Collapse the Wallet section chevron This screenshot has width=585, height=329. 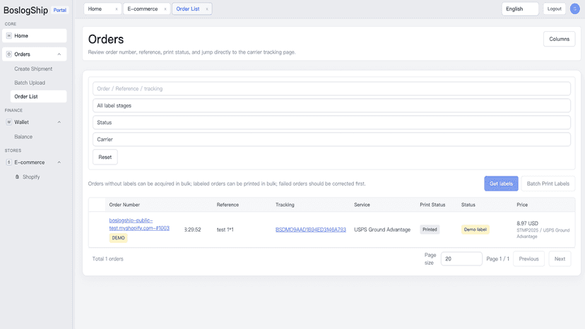click(59, 122)
